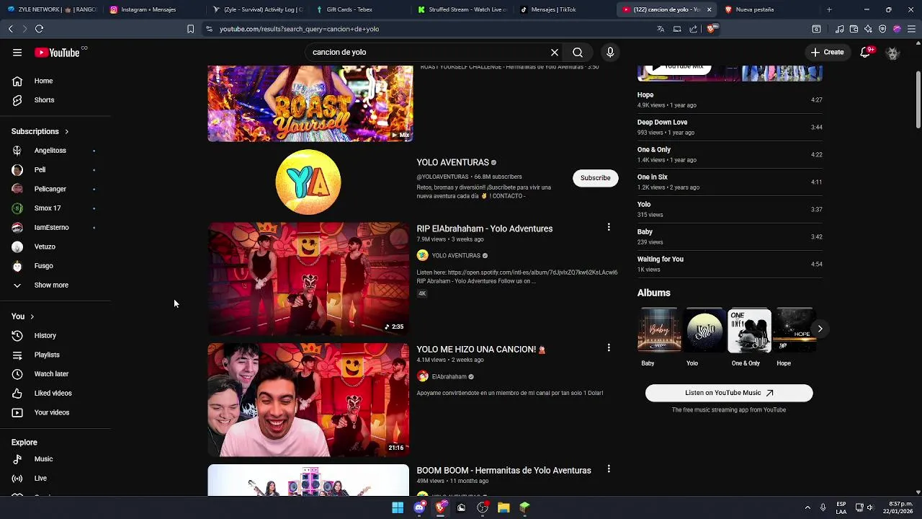
Task: Open Liked videos in sidebar
Action: (53, 394)
